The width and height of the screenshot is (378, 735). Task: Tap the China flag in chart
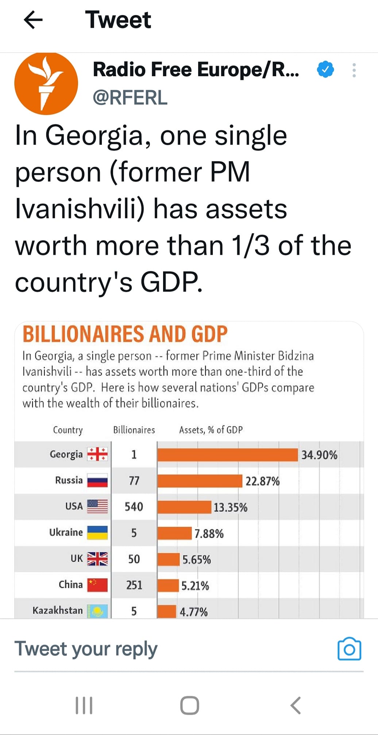pos(97,585)
